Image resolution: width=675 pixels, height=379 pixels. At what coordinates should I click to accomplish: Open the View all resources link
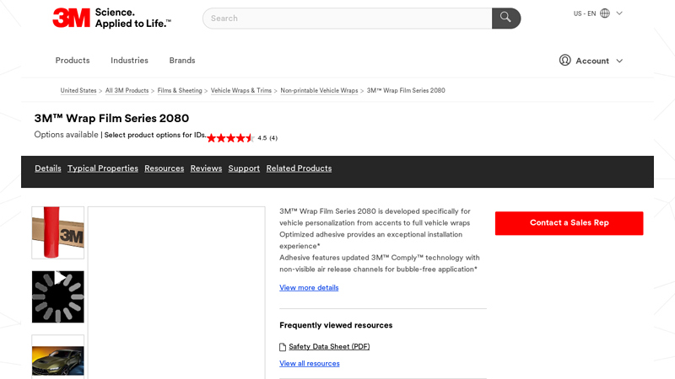(310, 363)
